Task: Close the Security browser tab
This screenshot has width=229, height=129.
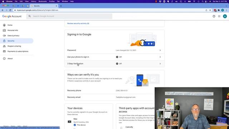Action: coord(57,6)
